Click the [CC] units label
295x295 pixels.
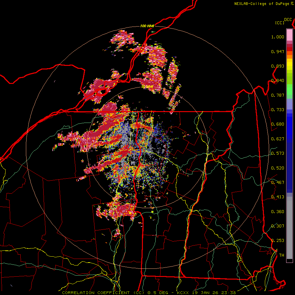coord(280,23)
